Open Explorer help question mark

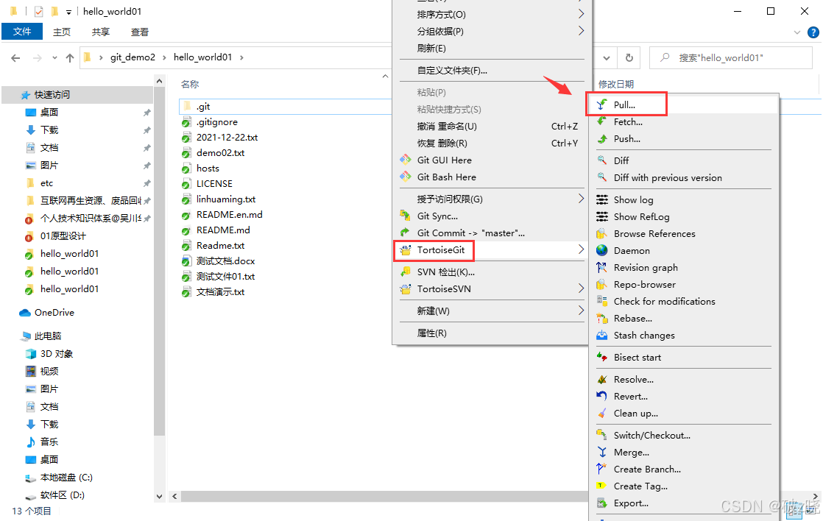813,32
